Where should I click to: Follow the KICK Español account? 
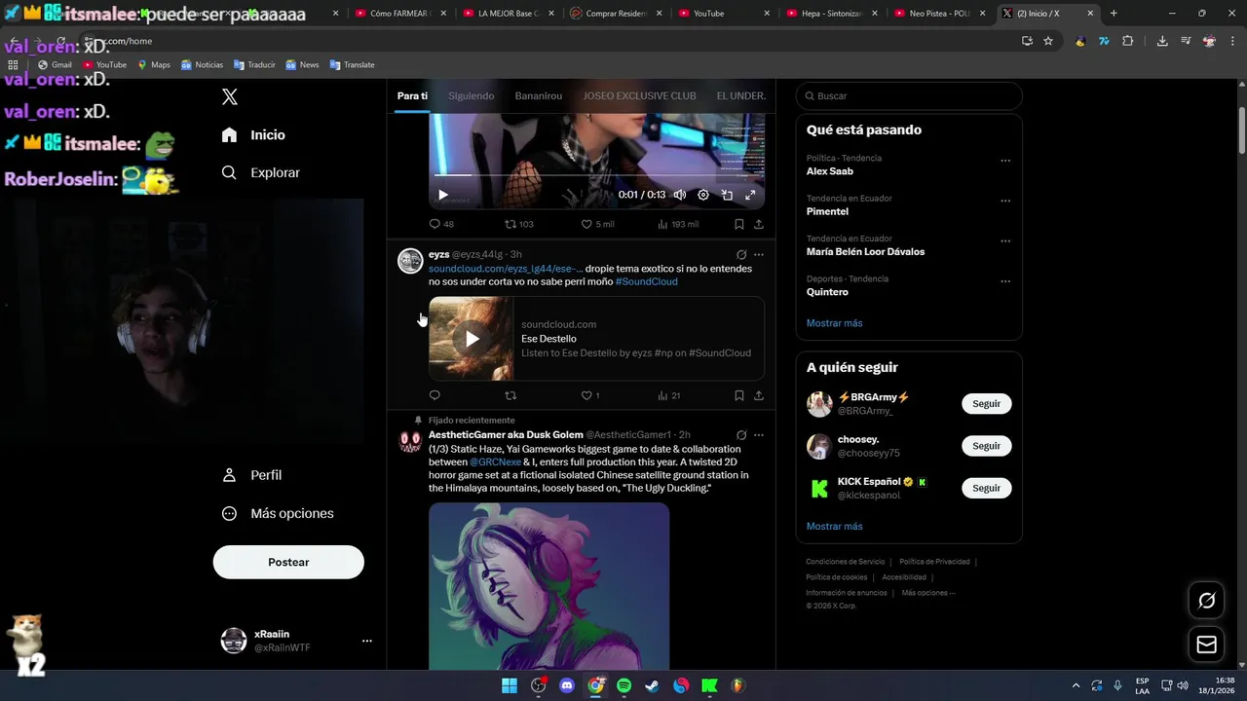(986, 488)
